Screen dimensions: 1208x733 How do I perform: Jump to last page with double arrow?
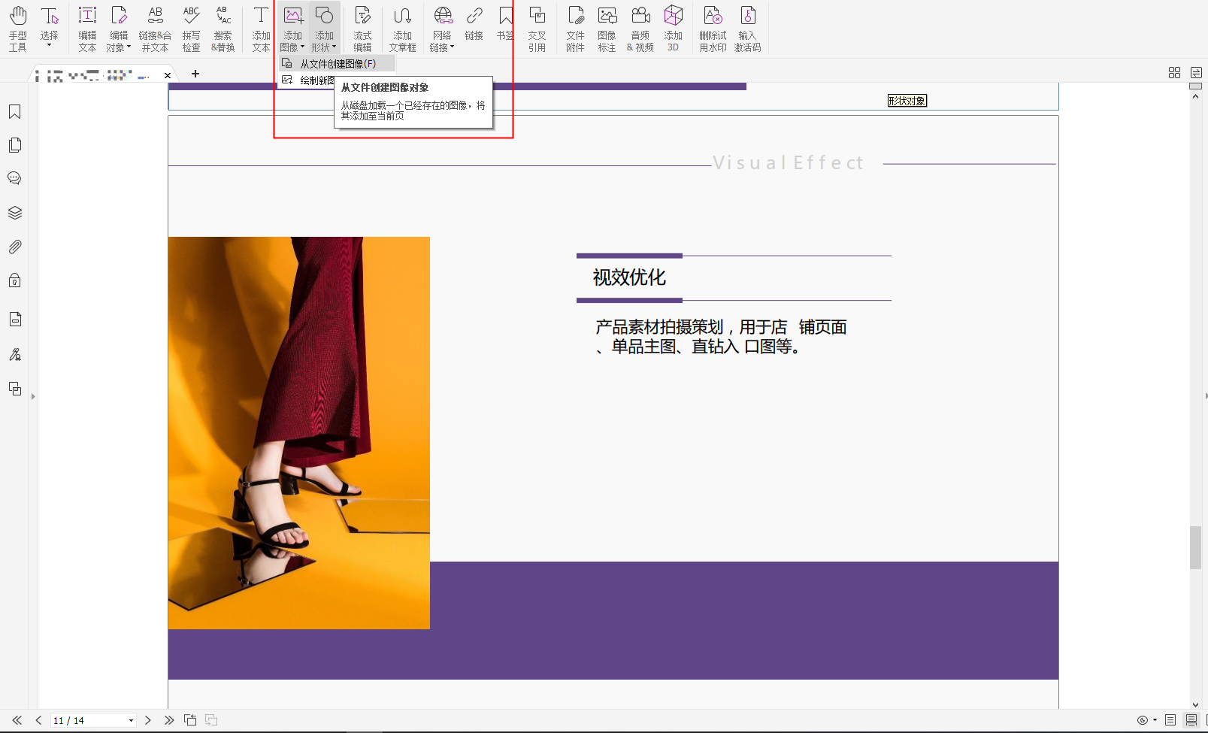pyautogui.click(x=169, y=720)
